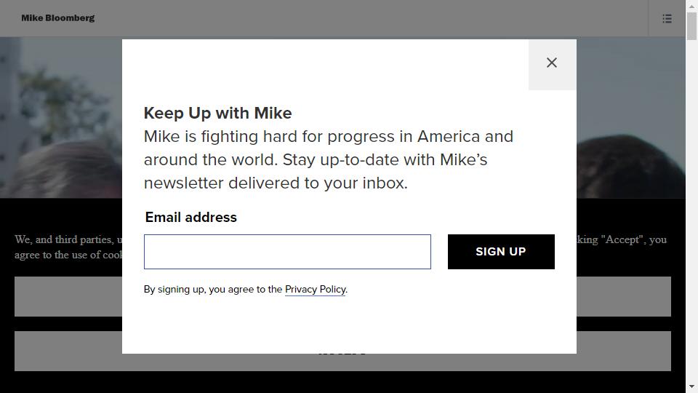Click the "Email address" field label
Viewport: 698px width, 393px height.
coord(191,218)
